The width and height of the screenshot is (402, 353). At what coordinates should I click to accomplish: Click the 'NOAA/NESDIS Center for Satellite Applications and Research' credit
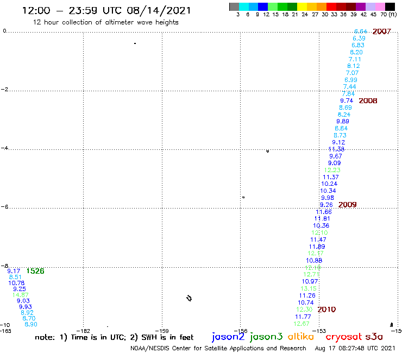coord(218,349)
